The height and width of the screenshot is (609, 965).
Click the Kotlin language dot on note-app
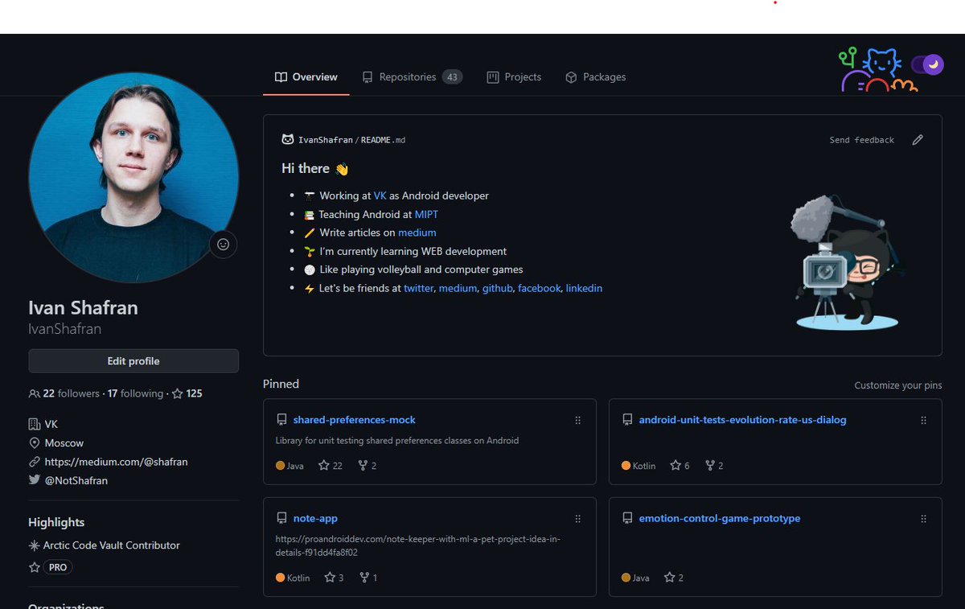tap(280, 578)
